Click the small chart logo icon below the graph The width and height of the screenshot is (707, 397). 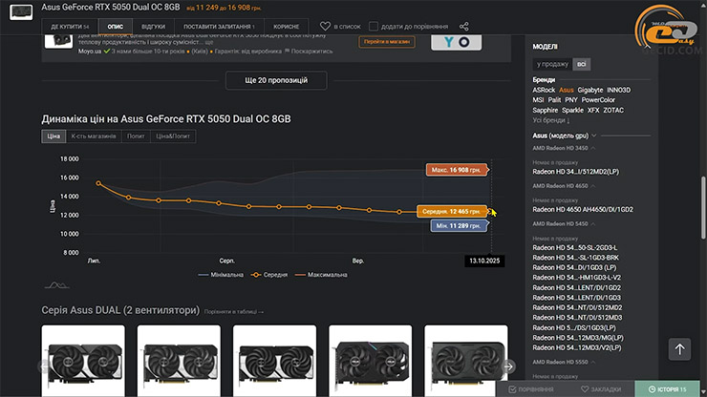[55, 284]
